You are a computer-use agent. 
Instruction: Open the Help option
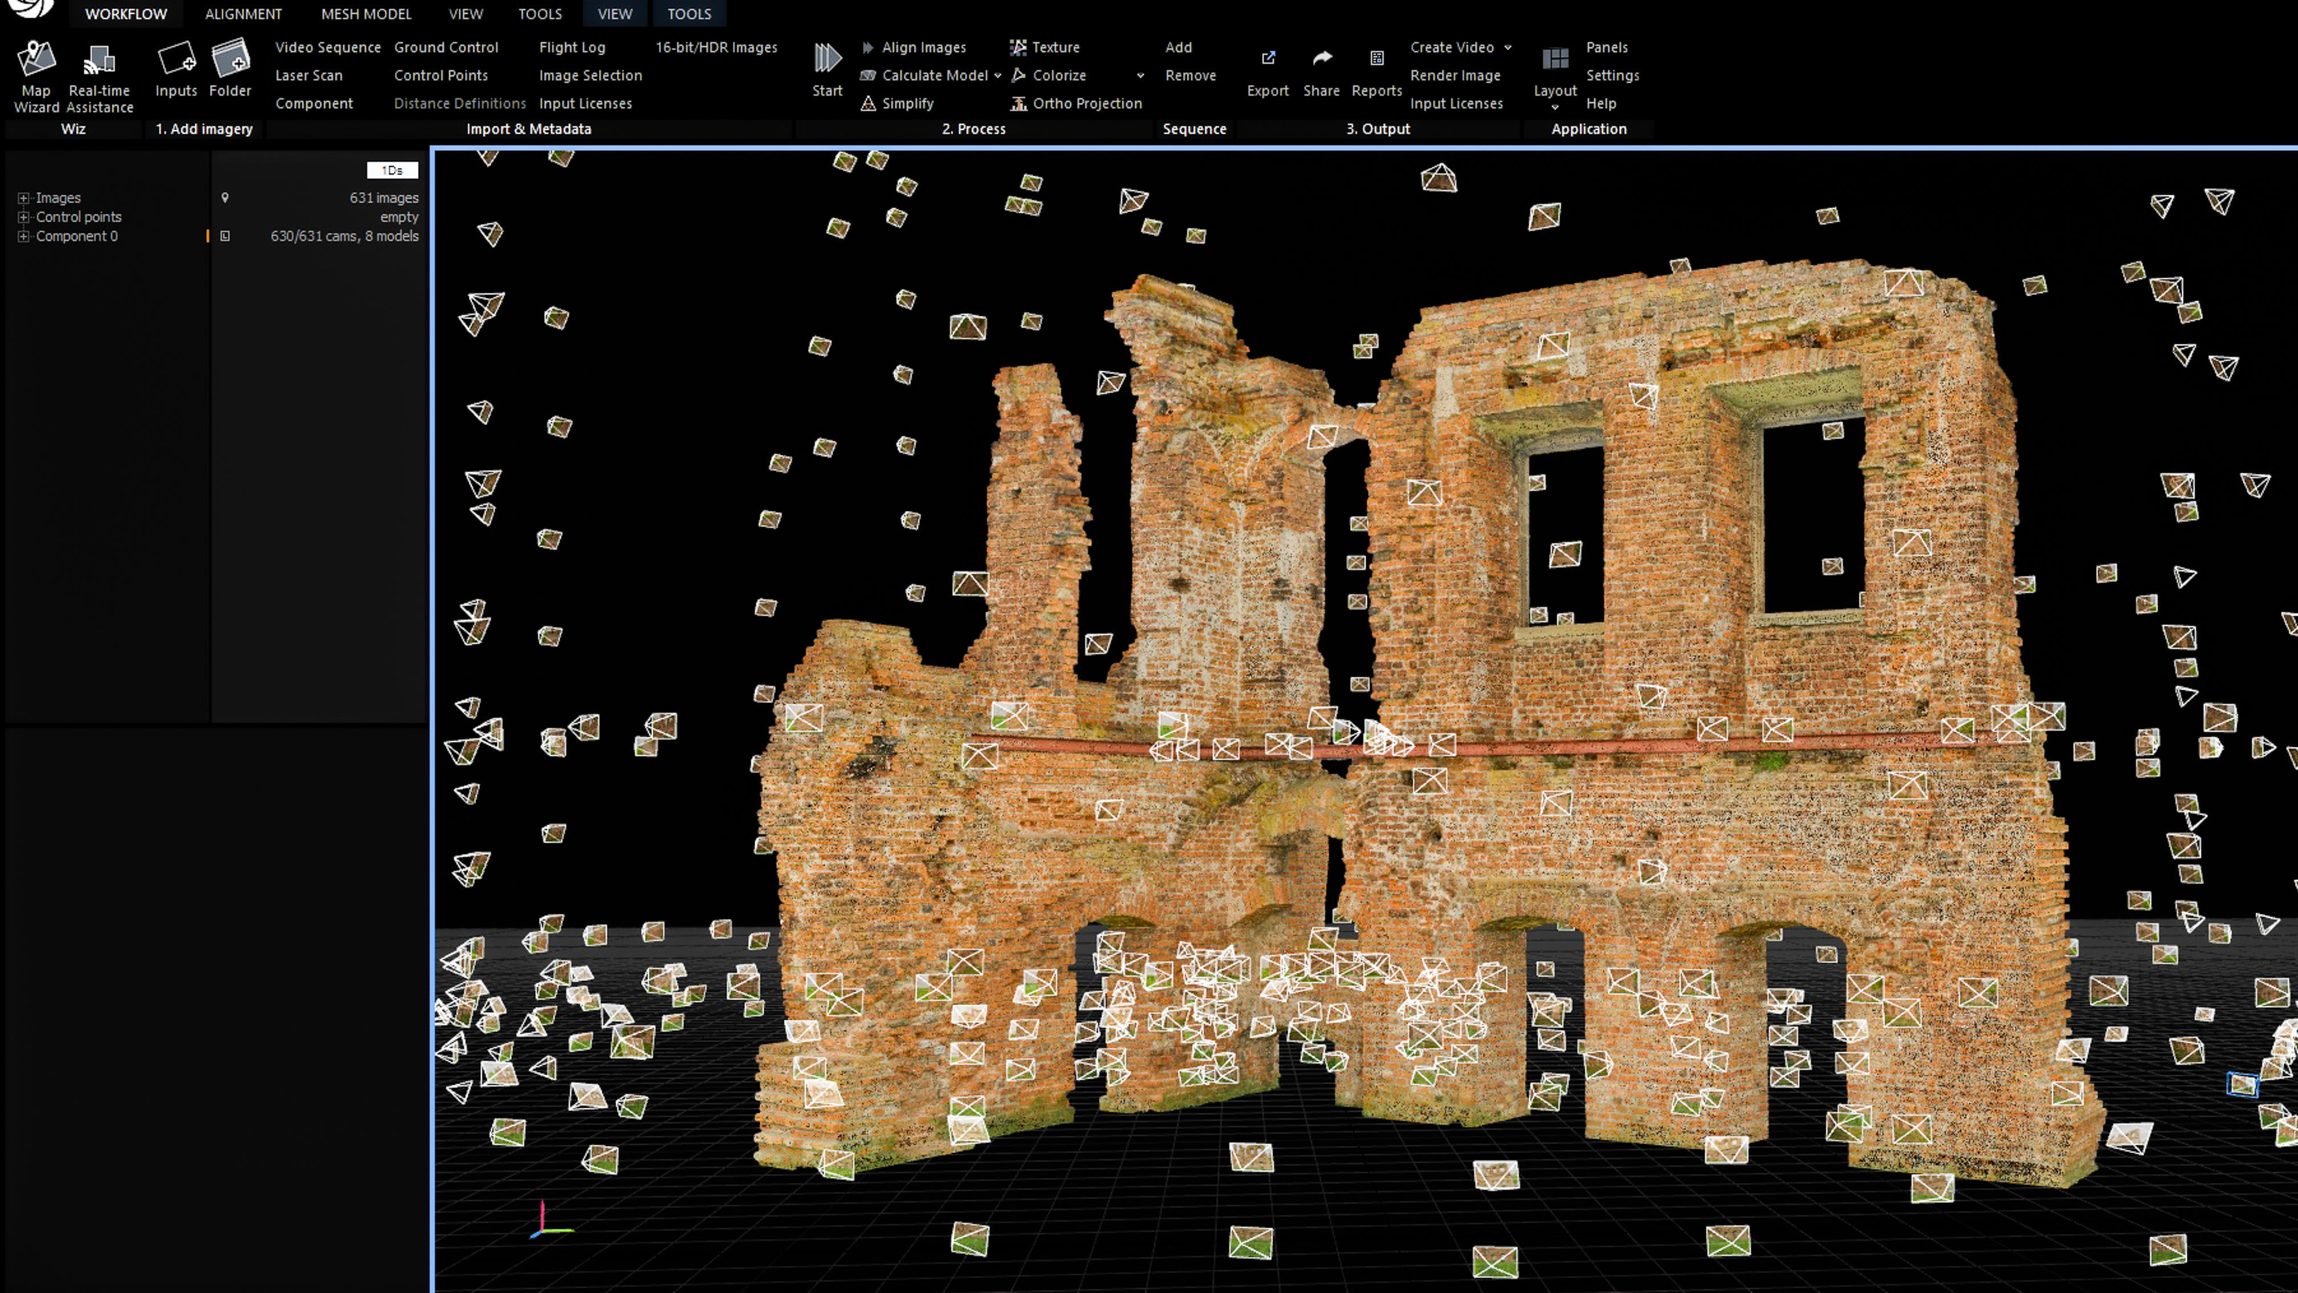tap(1600, 104)
